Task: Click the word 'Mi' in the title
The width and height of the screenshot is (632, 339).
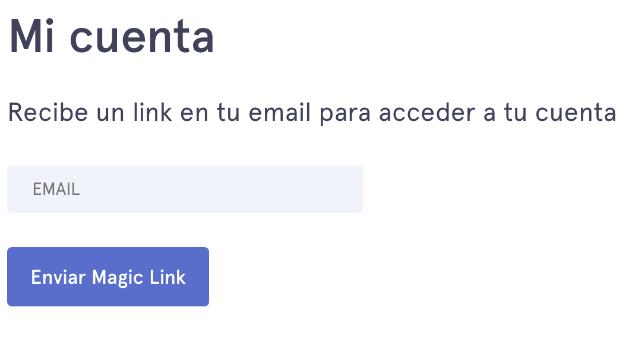Action: point(31,37)
